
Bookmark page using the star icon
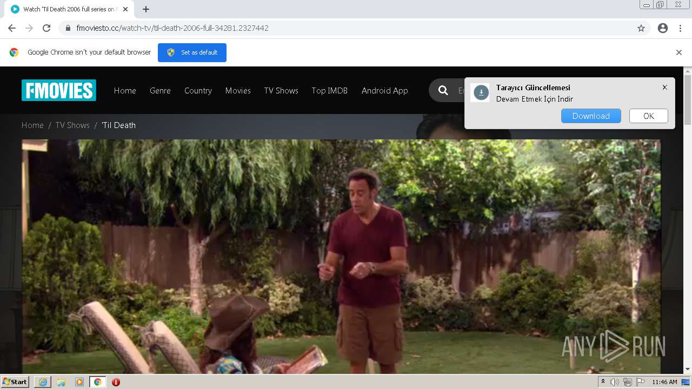[641, 28]
